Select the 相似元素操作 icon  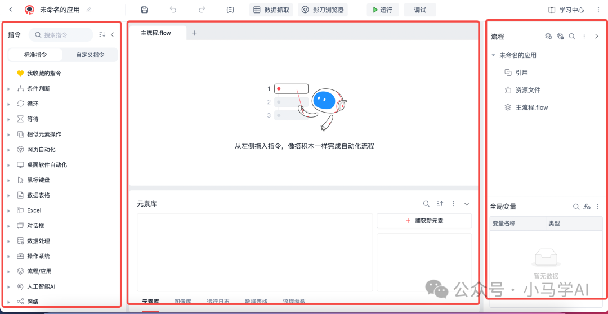21,134
